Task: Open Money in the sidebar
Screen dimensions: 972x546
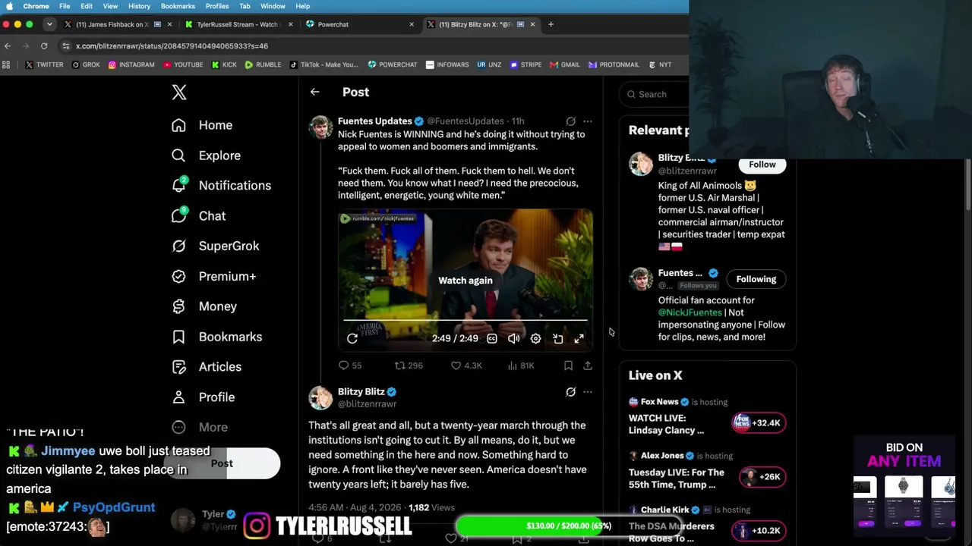Action: point(204,306)
